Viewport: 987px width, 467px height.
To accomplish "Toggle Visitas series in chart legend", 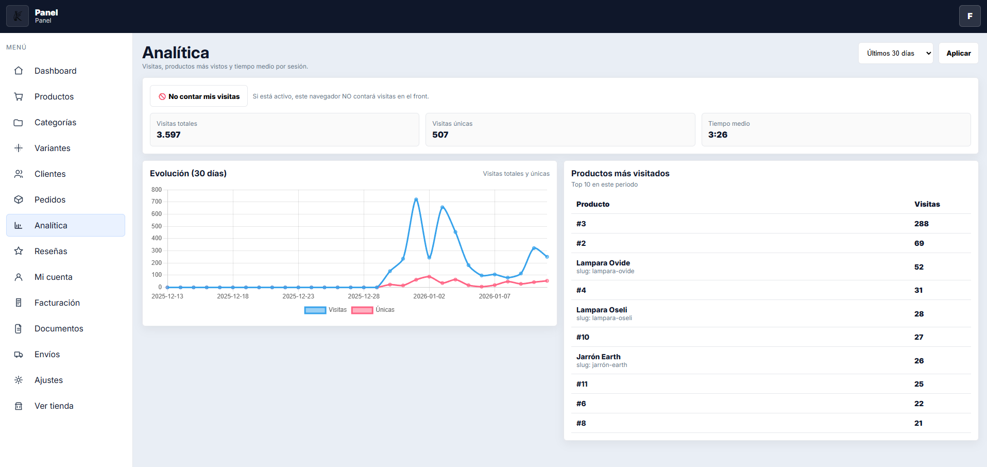I will [x=325, y=310].
